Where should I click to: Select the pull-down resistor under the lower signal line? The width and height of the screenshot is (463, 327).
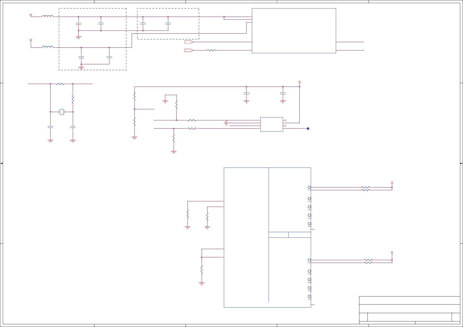174,138
